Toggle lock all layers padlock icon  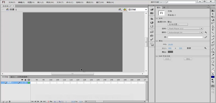click(25, 80)
